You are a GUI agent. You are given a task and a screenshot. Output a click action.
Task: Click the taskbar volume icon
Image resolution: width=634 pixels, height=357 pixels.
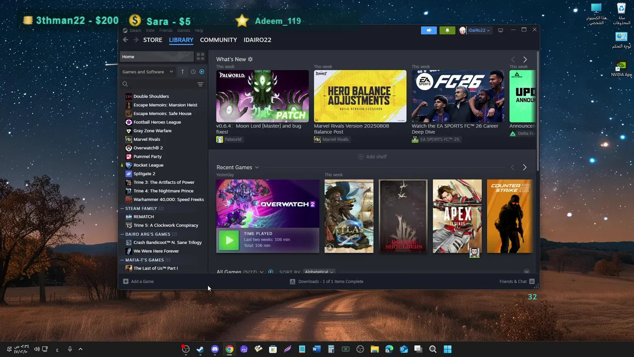click(x=37, y=349)
